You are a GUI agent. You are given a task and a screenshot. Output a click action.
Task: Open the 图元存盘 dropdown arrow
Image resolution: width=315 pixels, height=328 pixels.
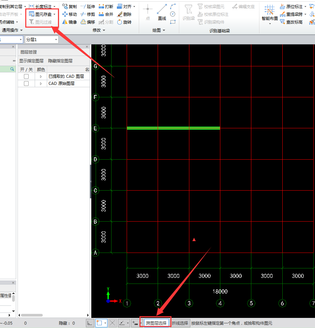(x=55, y=14)
